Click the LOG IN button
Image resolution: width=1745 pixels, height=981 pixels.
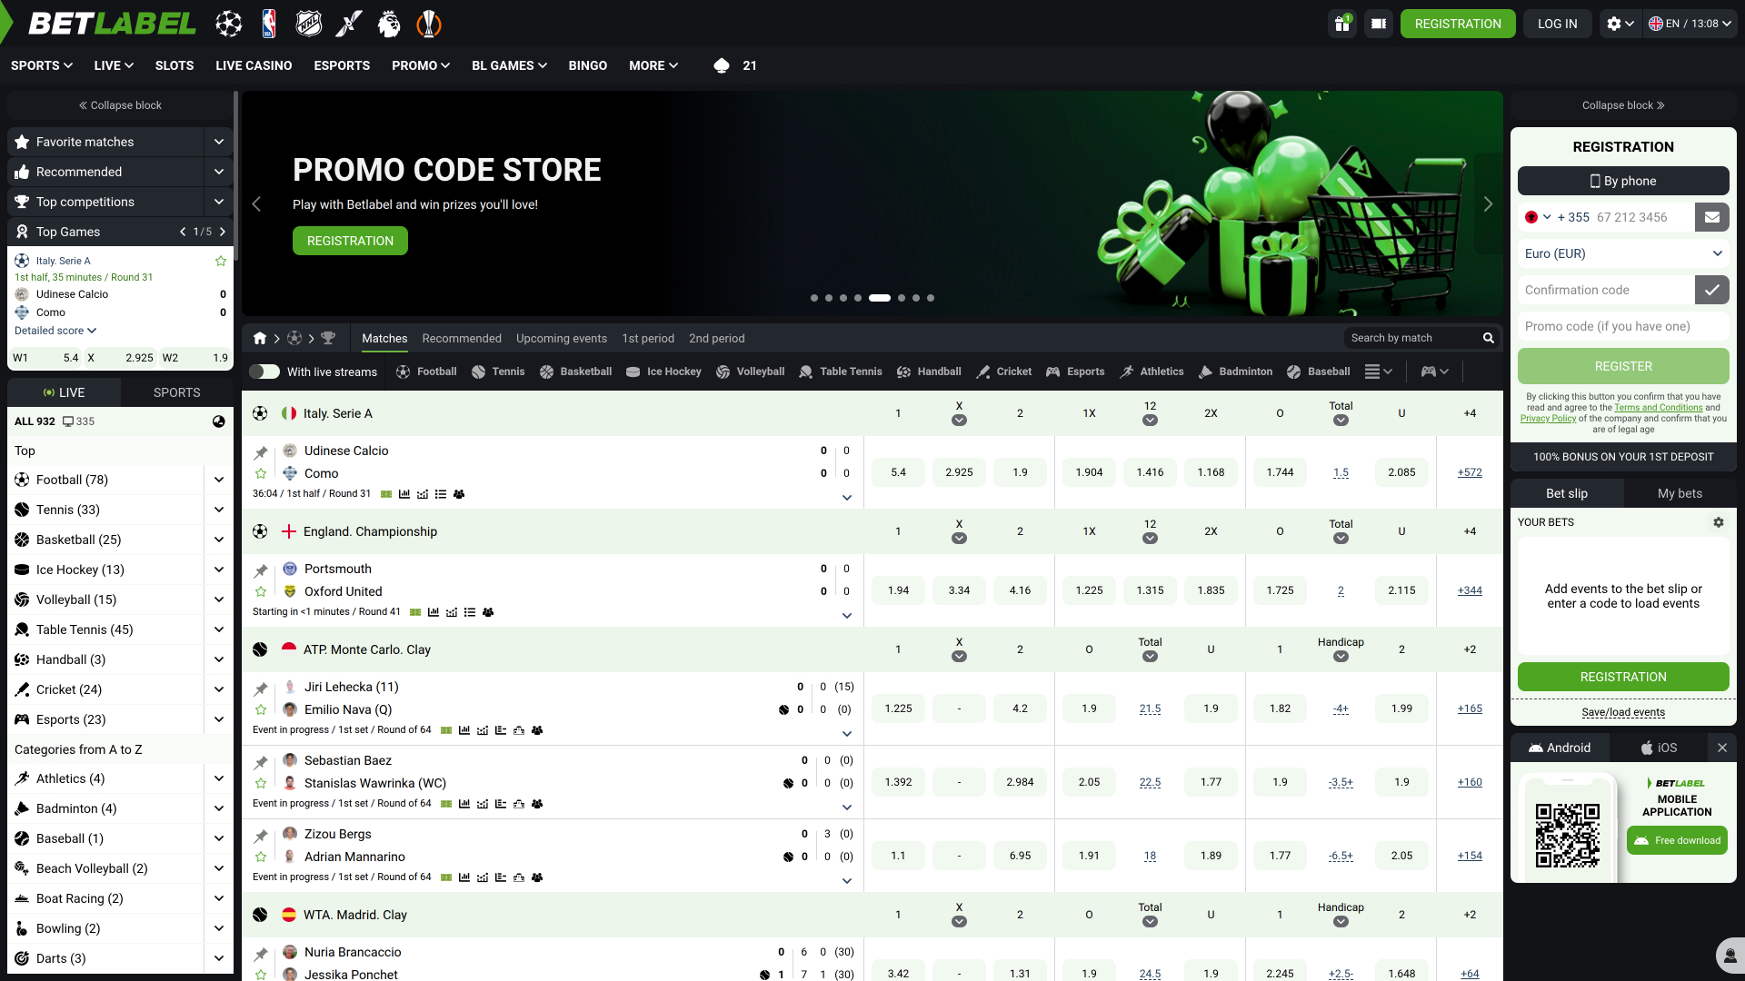pyautogui.click(x=1557, y=24)
